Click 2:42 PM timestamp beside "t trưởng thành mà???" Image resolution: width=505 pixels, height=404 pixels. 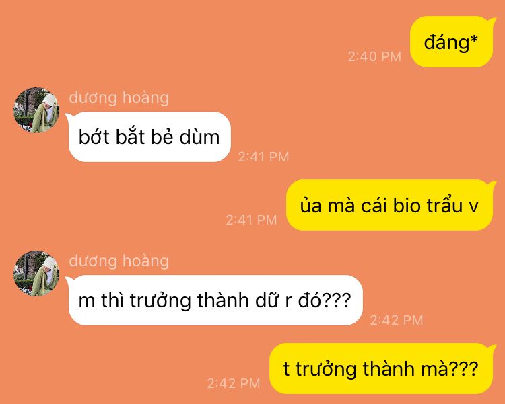(234, 383)
